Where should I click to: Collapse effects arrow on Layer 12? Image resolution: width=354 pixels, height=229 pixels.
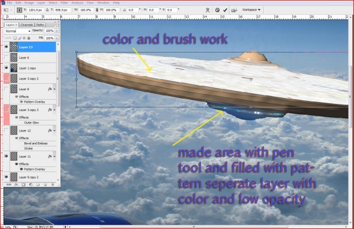pos(54,130)
